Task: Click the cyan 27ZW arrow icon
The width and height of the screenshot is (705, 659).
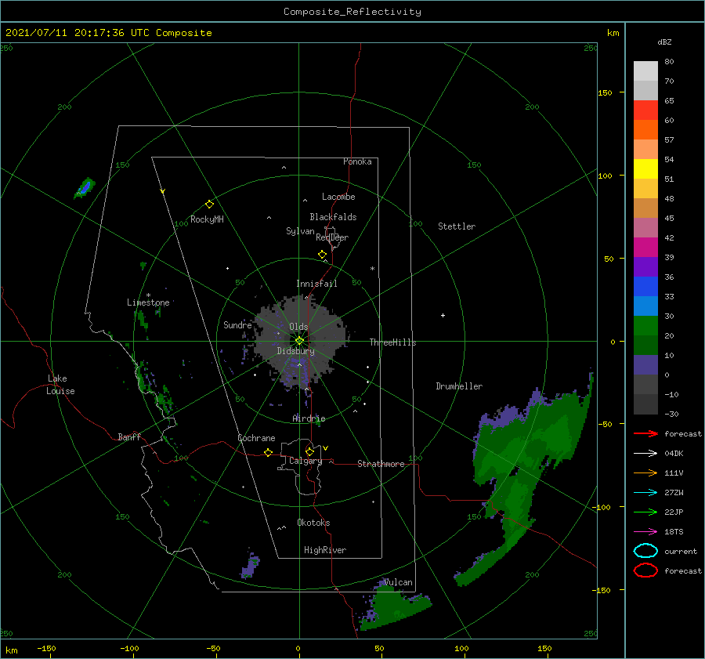Action: (x=645, y=493)
